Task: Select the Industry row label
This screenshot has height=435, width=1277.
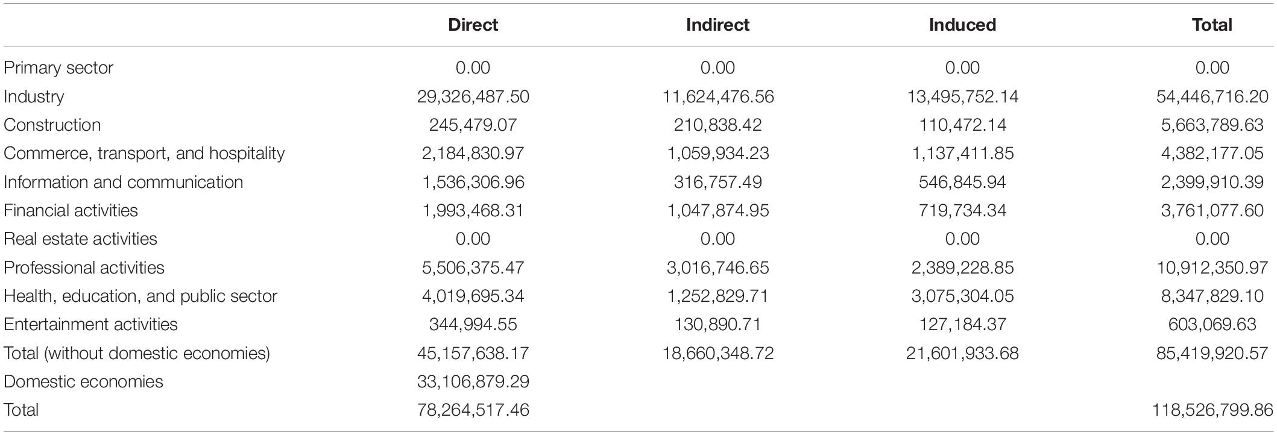Action: pyautogui.click(x=34, y=96)
